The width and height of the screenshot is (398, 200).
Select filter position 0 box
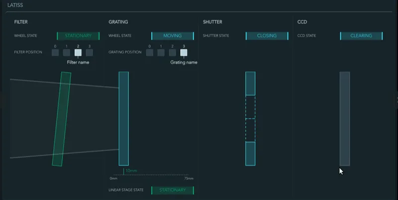click(x=55, y=53)
